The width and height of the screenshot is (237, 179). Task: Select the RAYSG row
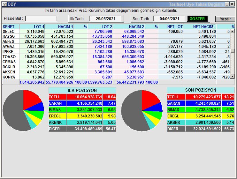tap(116, 36)
